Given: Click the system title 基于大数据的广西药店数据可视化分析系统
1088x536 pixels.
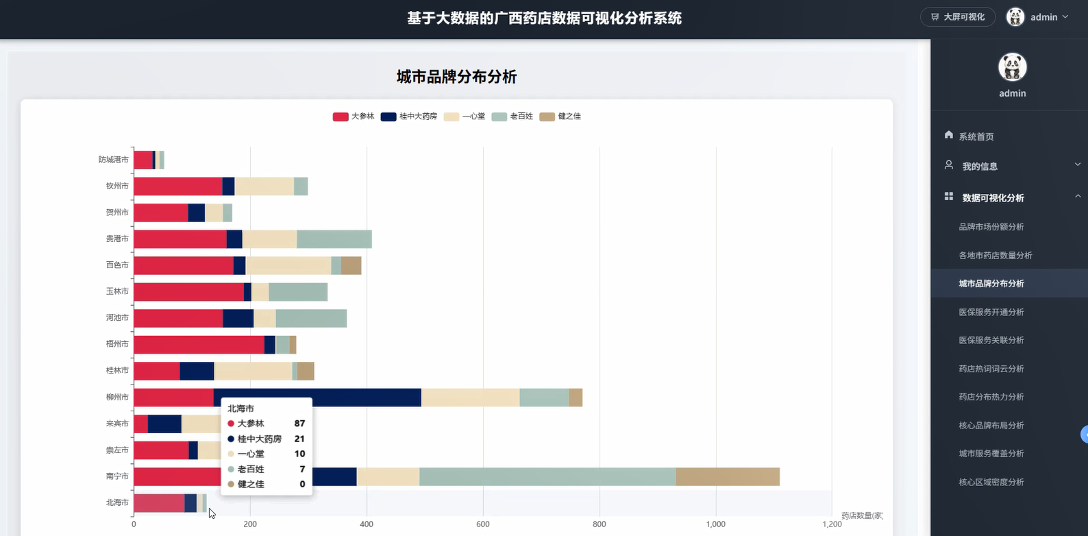Looking at the screenshot, I should (x=544, y=19).
